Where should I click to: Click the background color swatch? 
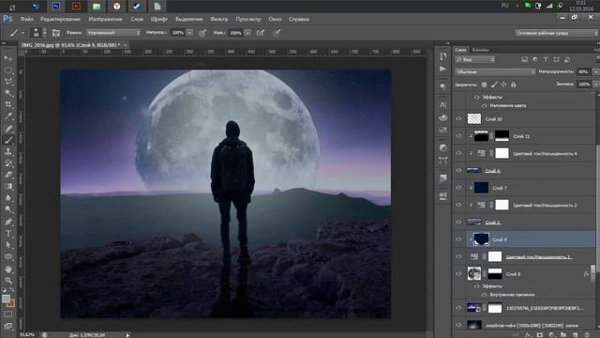point(11,304)
